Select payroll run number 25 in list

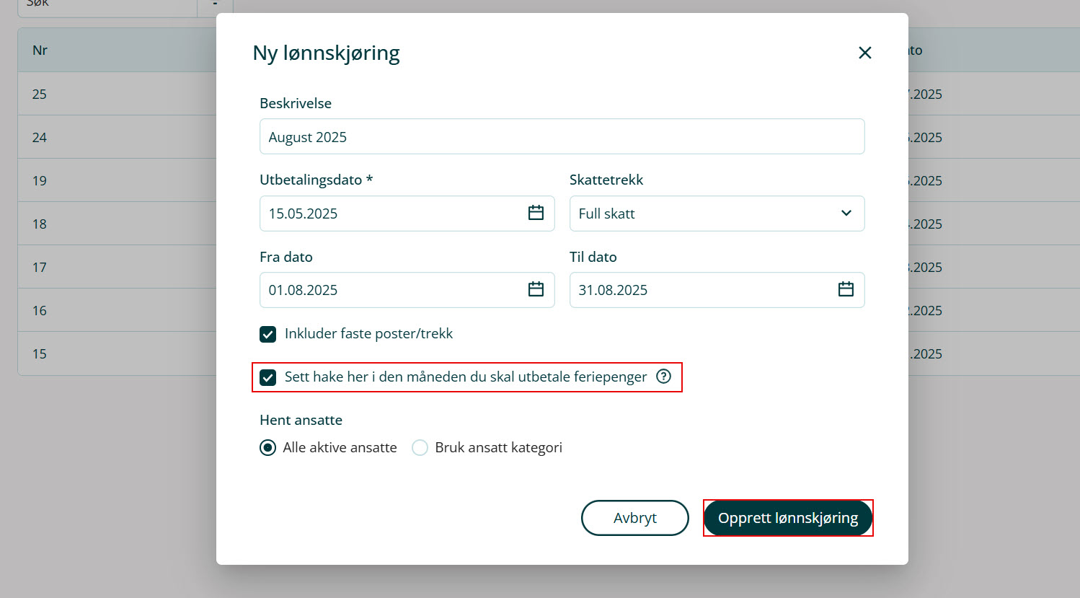pos(40,94)
